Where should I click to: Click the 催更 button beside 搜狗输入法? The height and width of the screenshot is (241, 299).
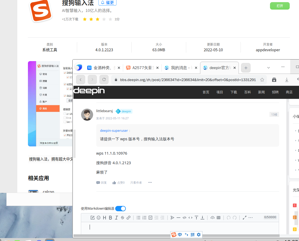[107, 3]
